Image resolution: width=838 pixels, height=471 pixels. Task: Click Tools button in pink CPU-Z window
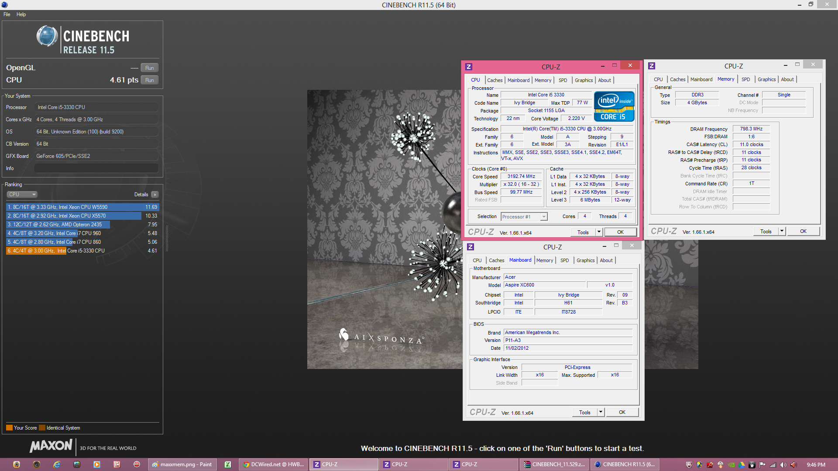[583, 232]
